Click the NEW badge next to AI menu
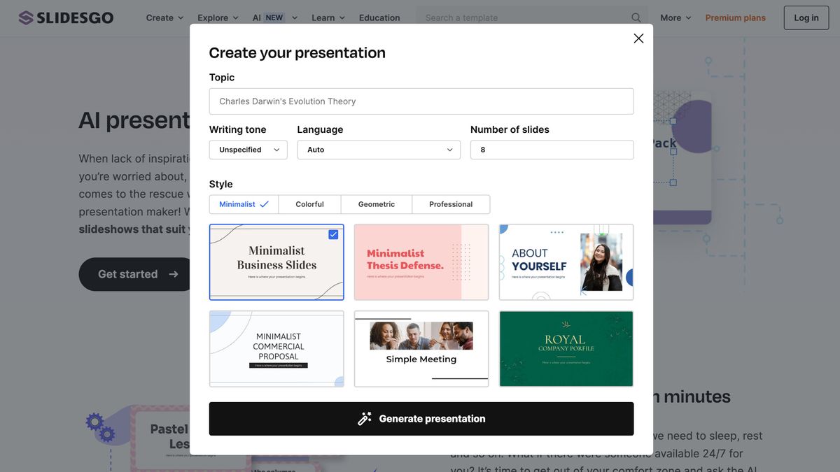 [274, 16]
